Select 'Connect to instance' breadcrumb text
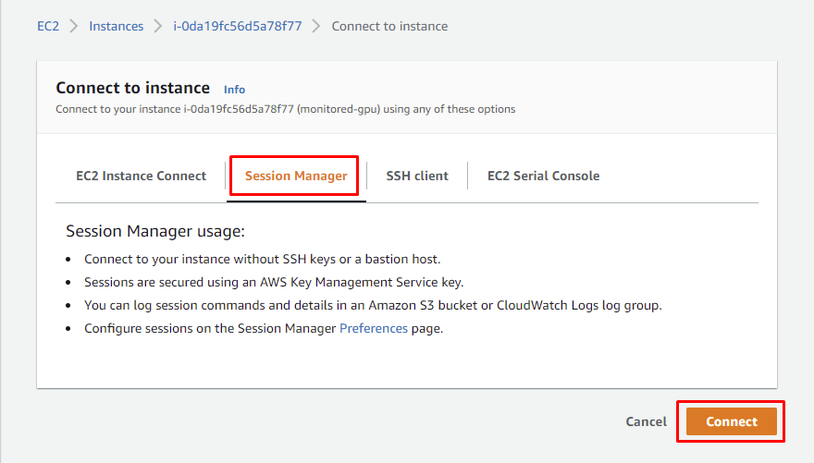 [x=389, y=27]
